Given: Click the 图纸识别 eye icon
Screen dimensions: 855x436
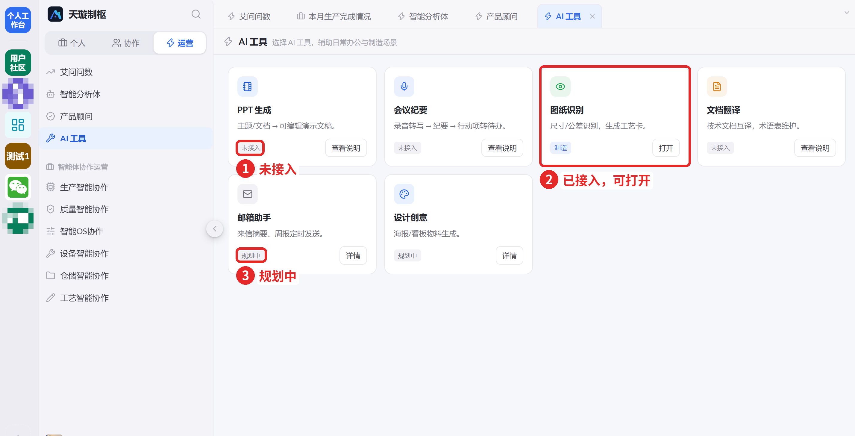Looking at the screenshot, I should pyautogui.click(x=560, y=87).
